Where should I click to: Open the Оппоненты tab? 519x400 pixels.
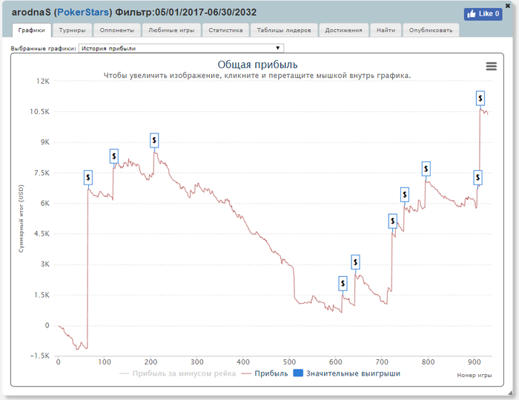(x=117, y=30)
